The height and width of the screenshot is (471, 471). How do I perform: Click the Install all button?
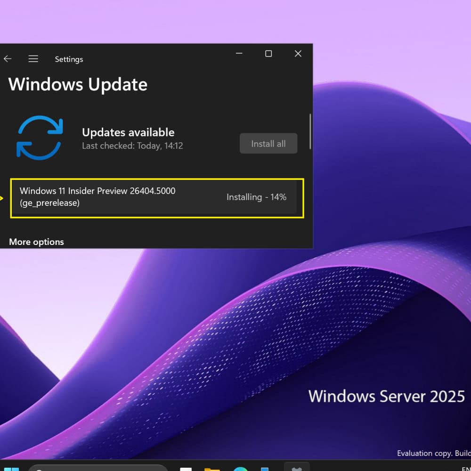point(268,143)
